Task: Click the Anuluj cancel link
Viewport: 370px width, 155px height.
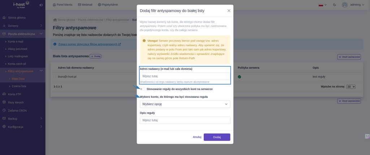Action: 197,137
